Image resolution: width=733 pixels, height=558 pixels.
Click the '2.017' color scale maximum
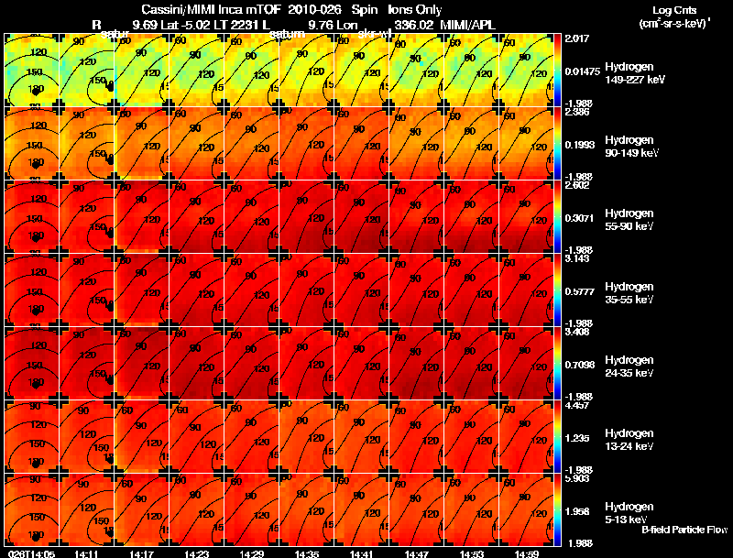(577, 38)
